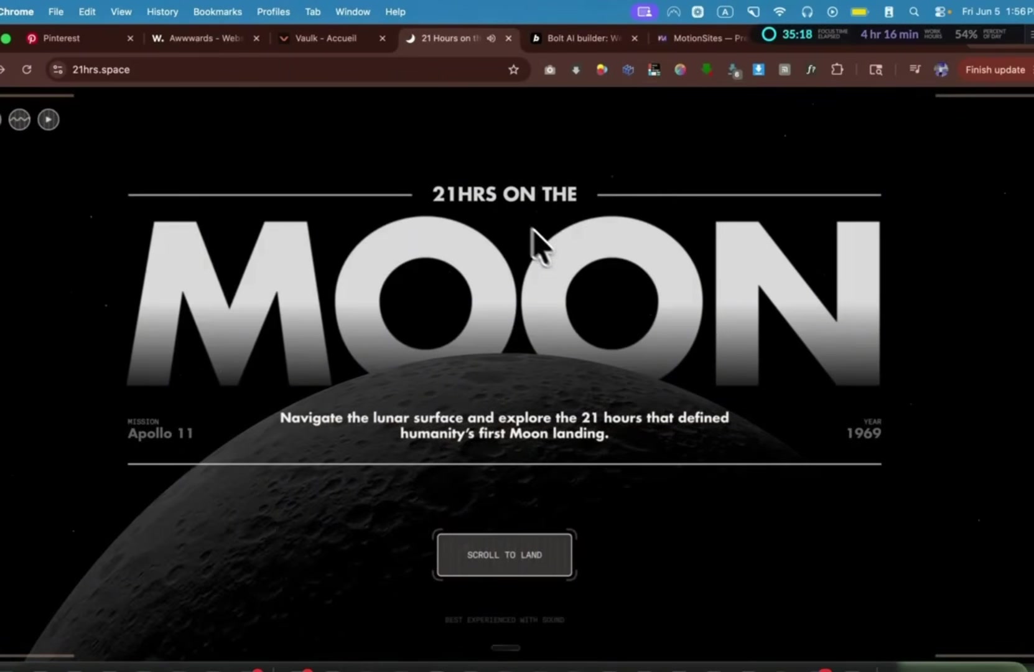Viewport: 1034px width, 672px height.
Task: Click the camera screenshot extension icon
Action: 550,70
